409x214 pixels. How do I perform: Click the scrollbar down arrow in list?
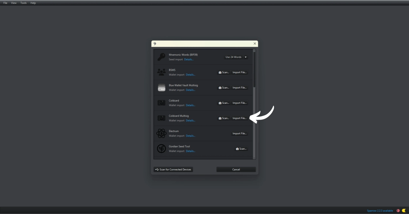[x=254, y=158]
